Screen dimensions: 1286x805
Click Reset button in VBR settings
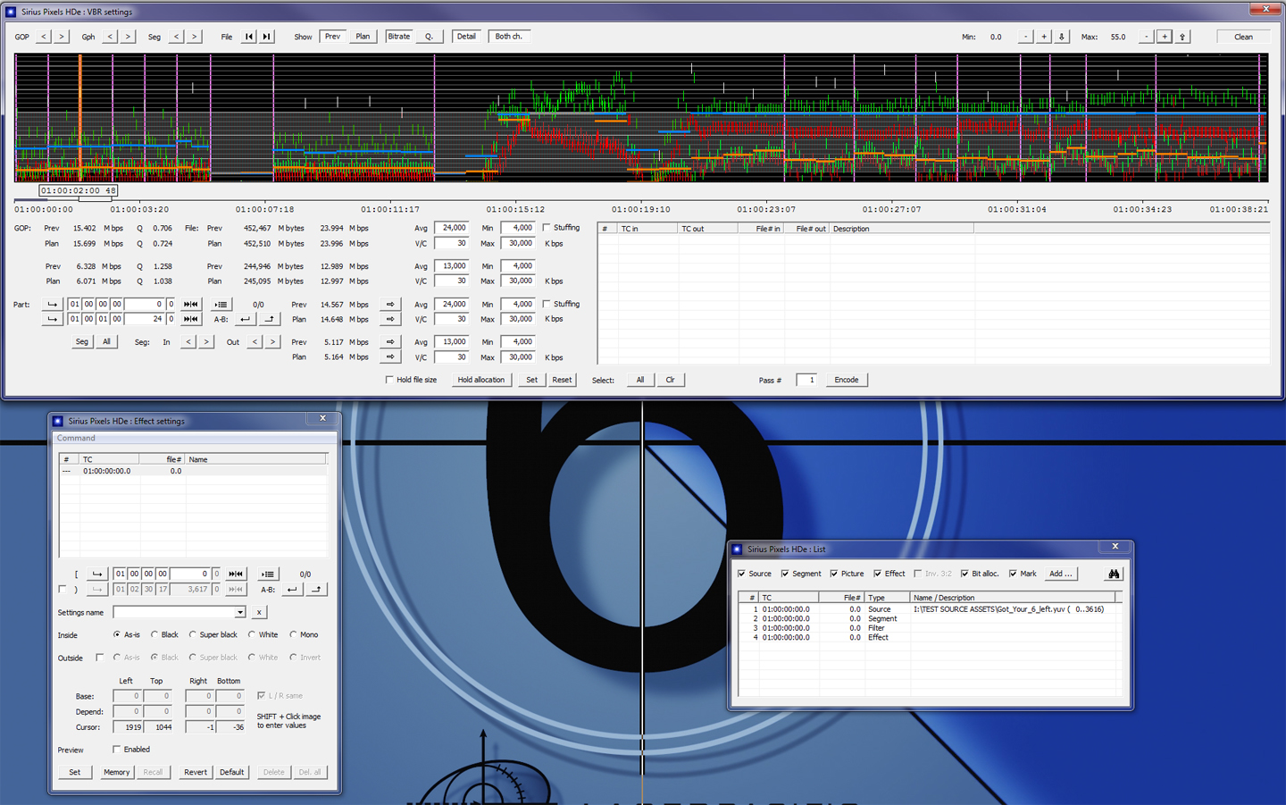[x=562, y=380]
